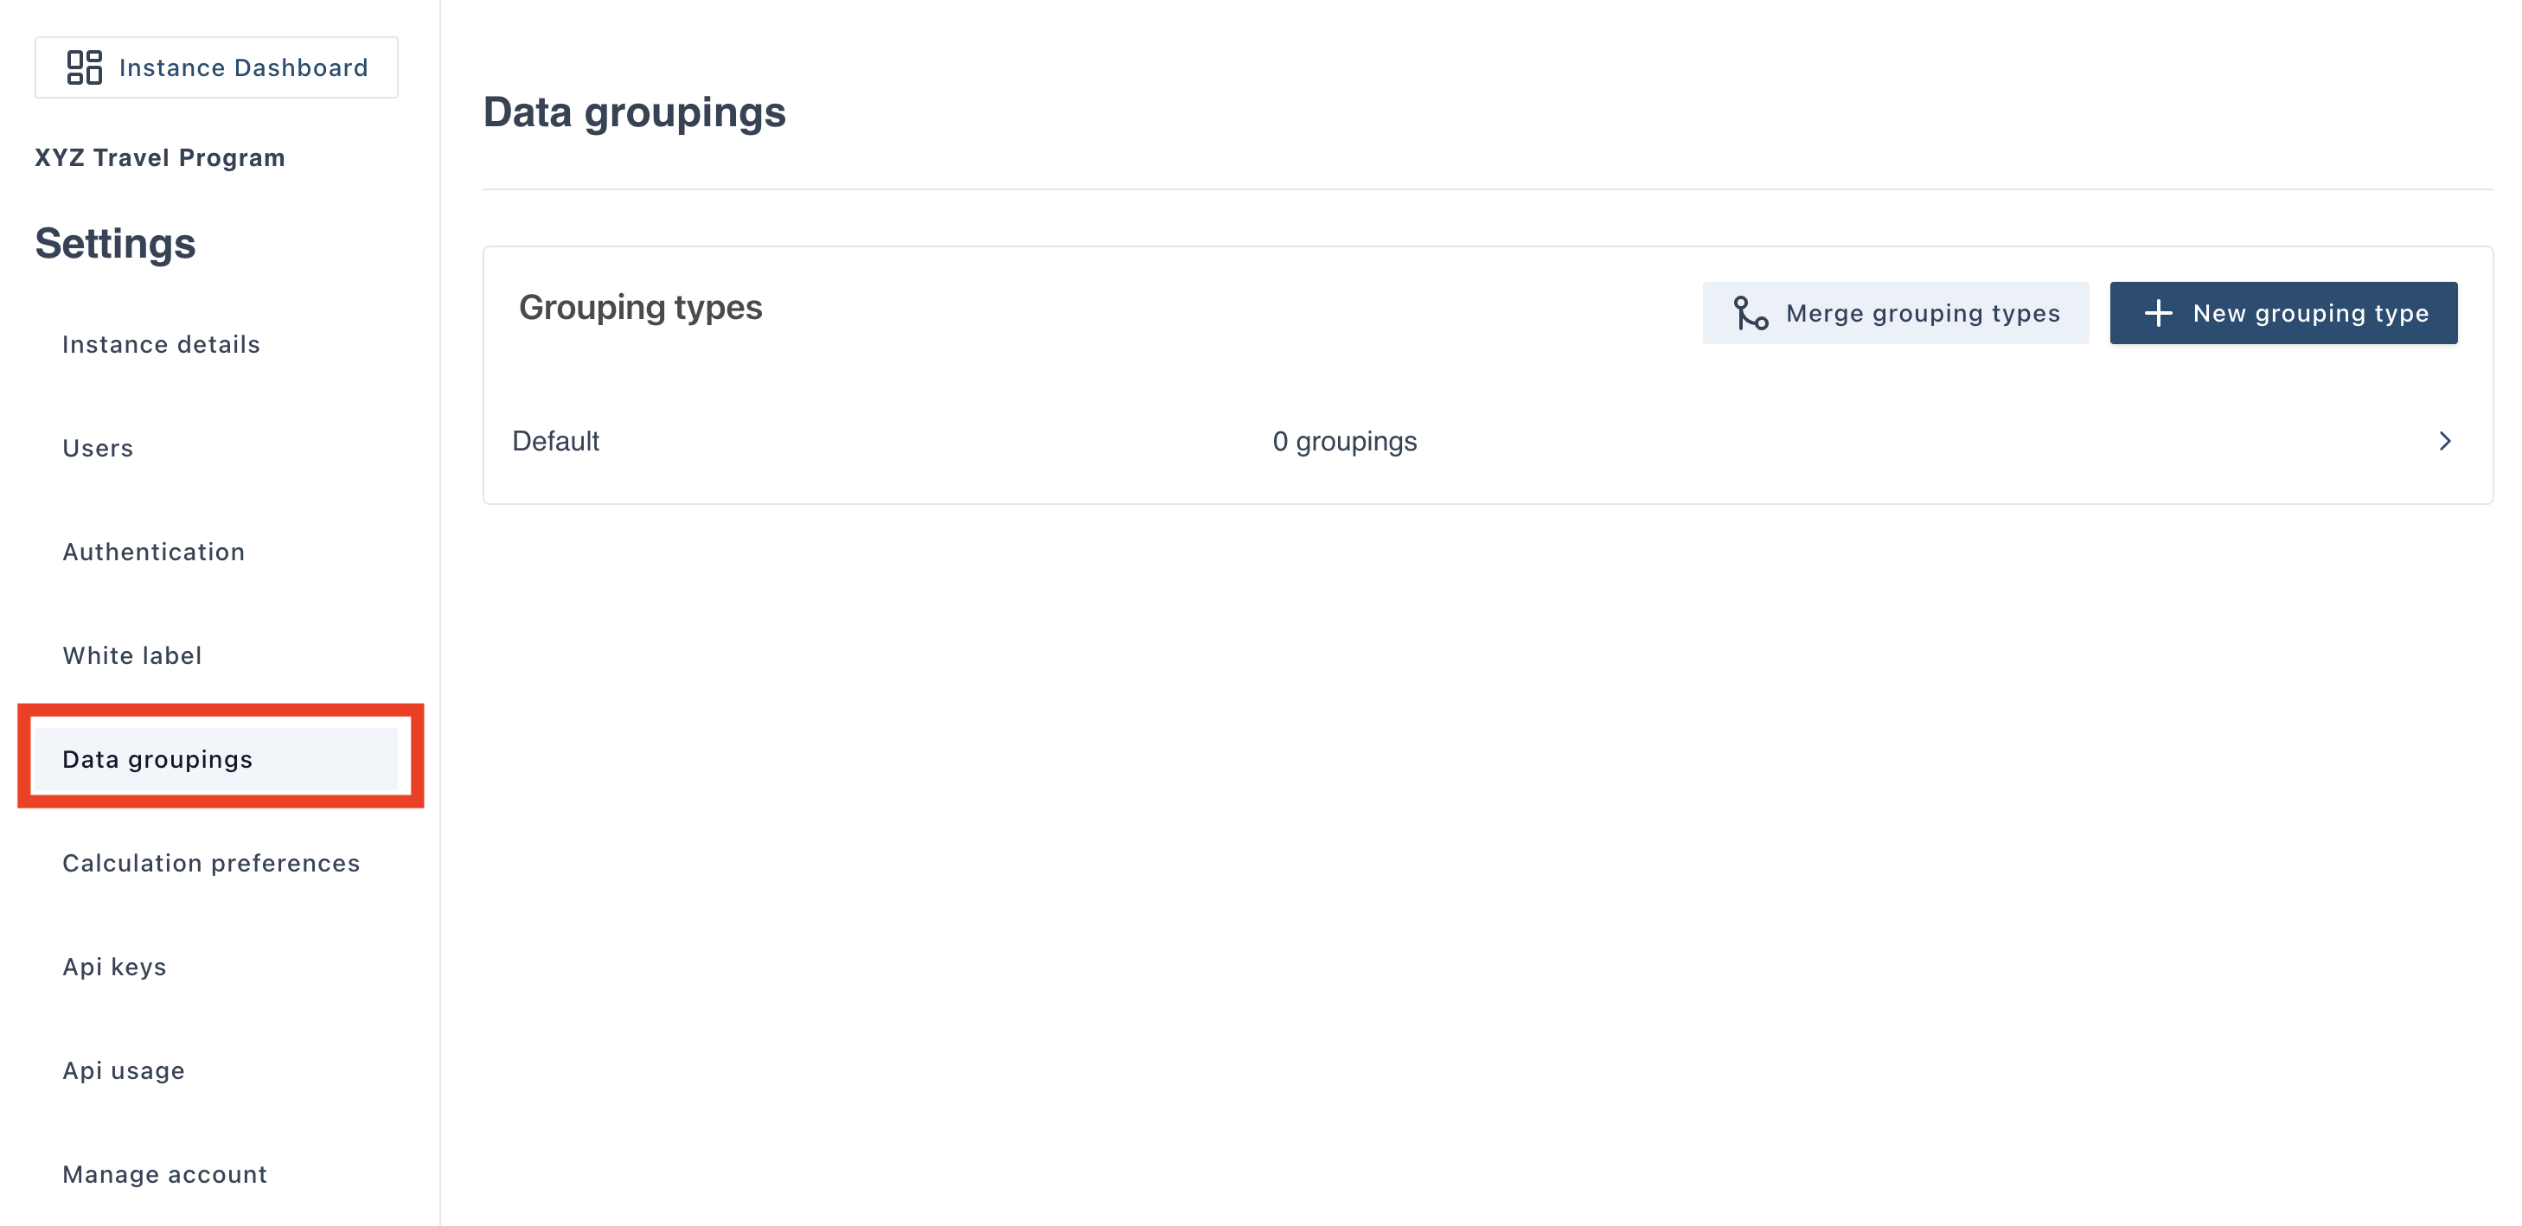This screenshot has width=2522, height=1226.
Task: View Api usage section
Action: pos(124,1070)
